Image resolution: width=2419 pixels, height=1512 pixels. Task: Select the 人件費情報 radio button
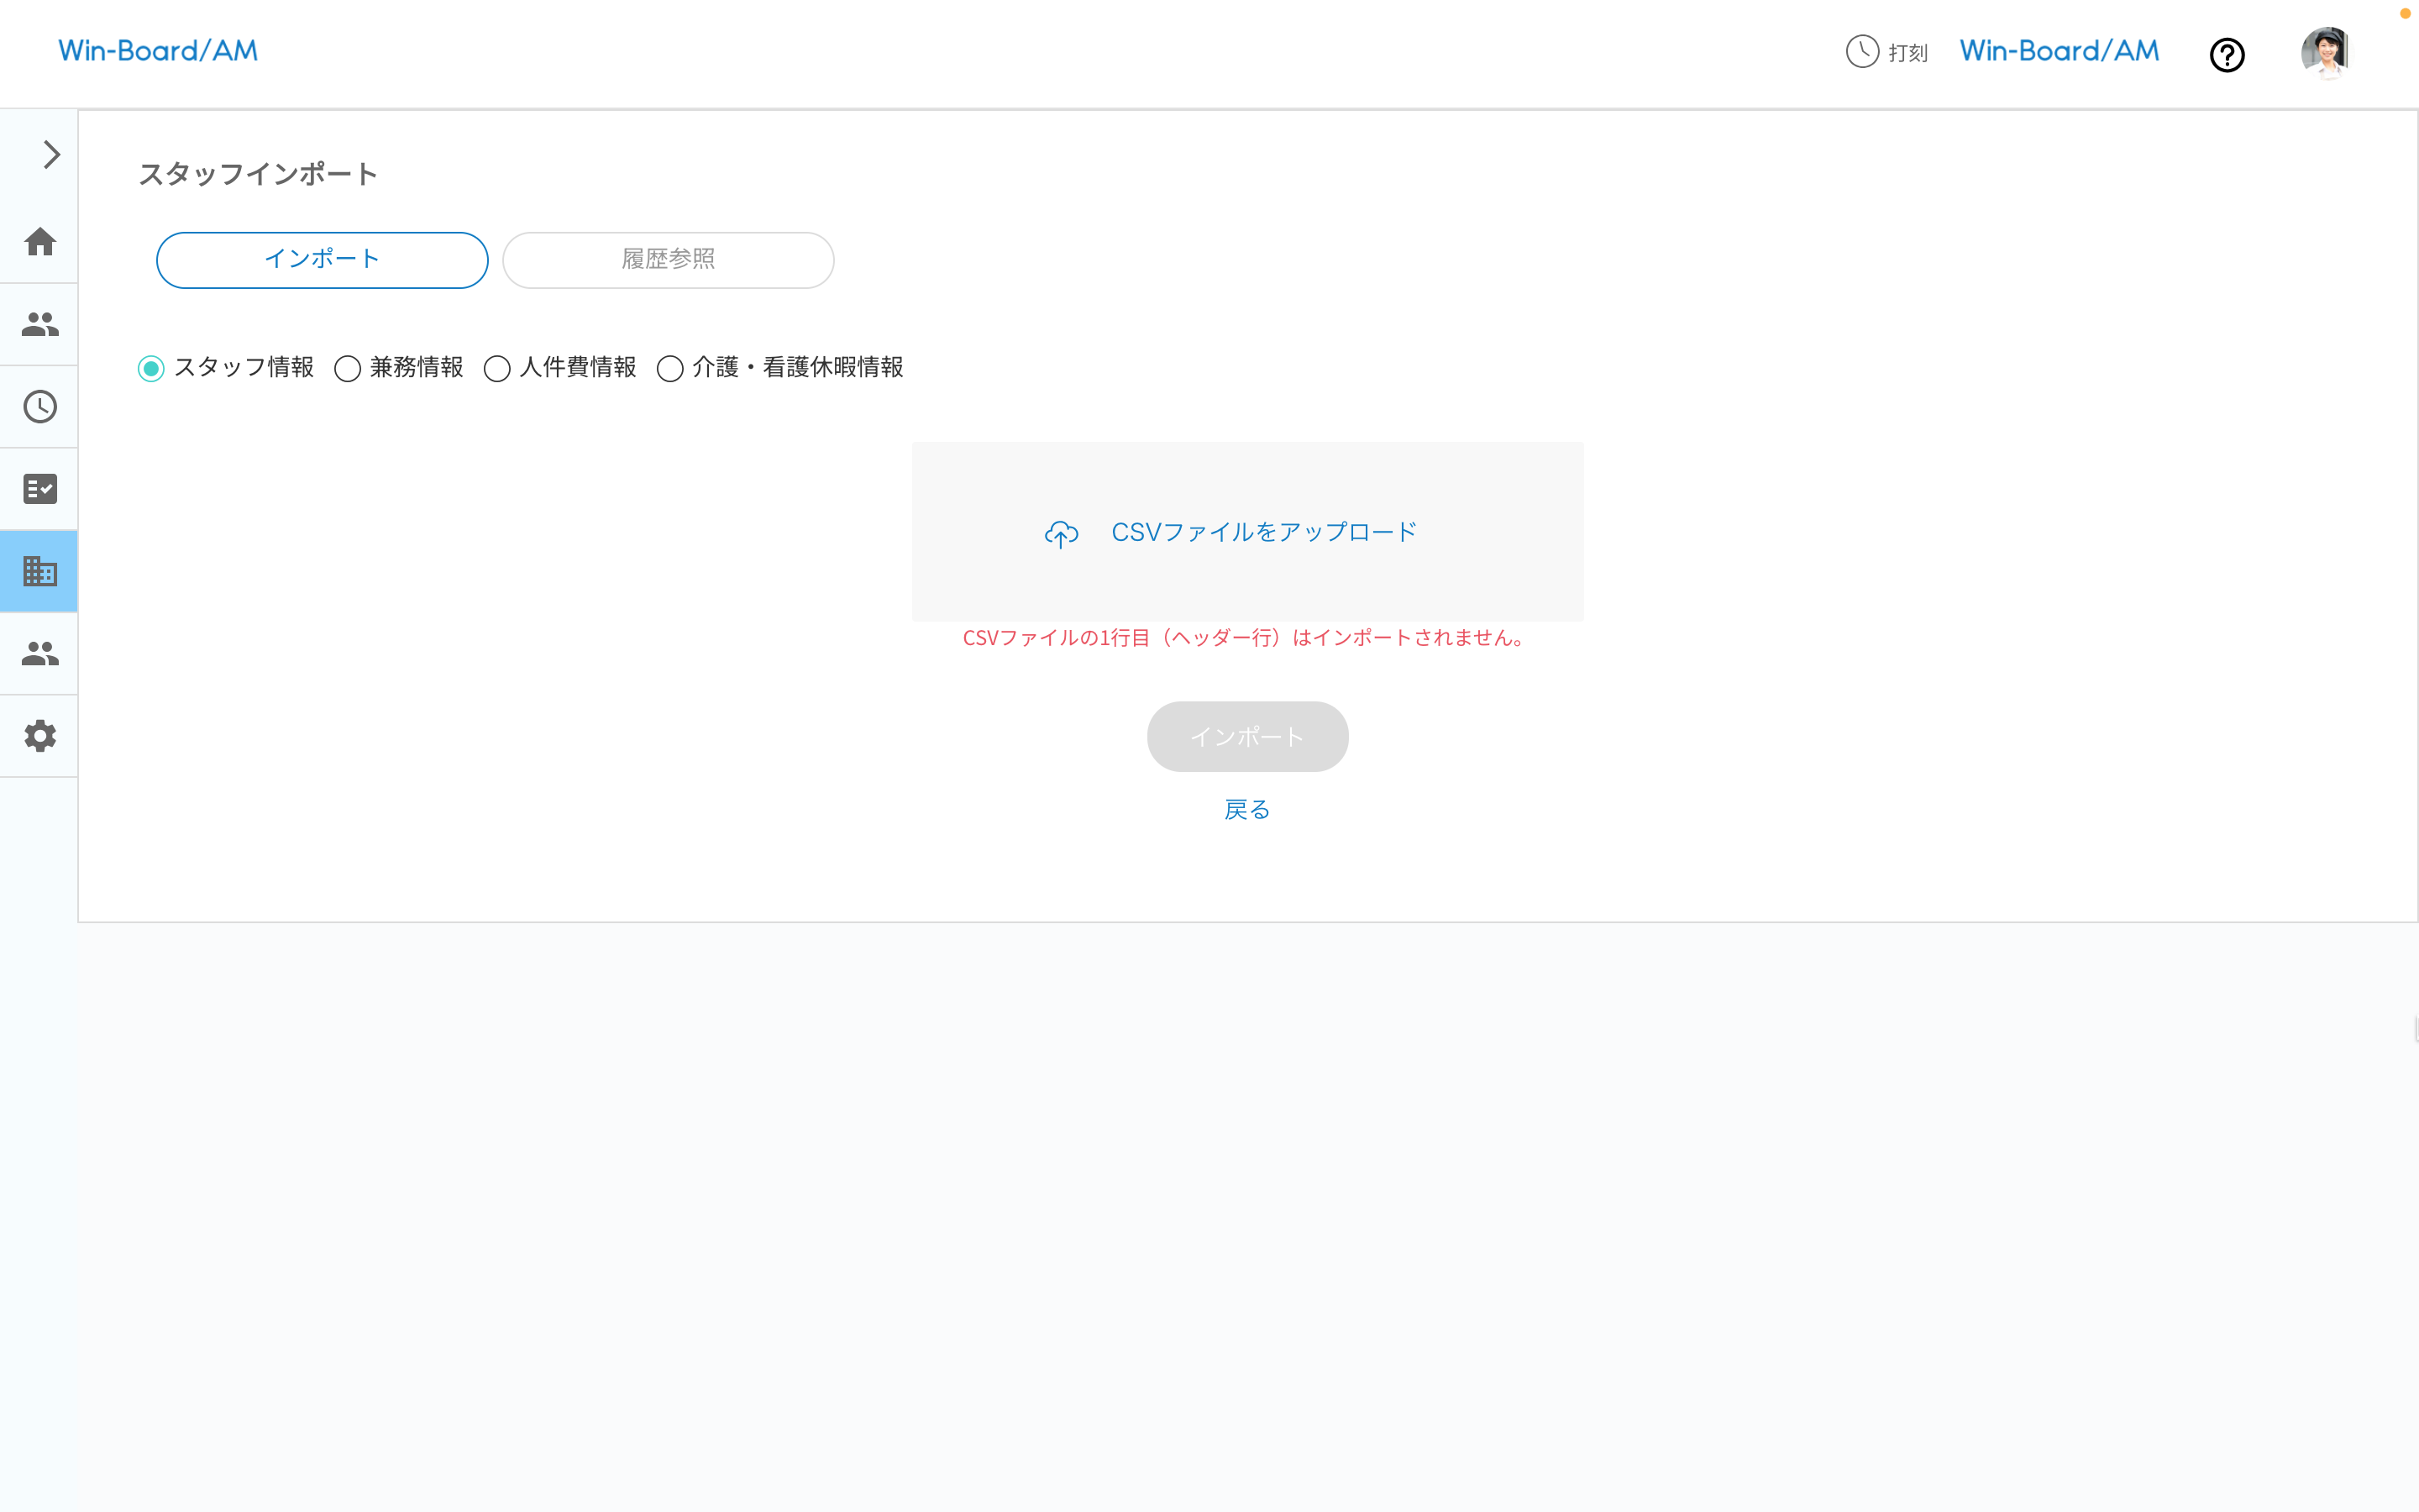coord(498,369)
